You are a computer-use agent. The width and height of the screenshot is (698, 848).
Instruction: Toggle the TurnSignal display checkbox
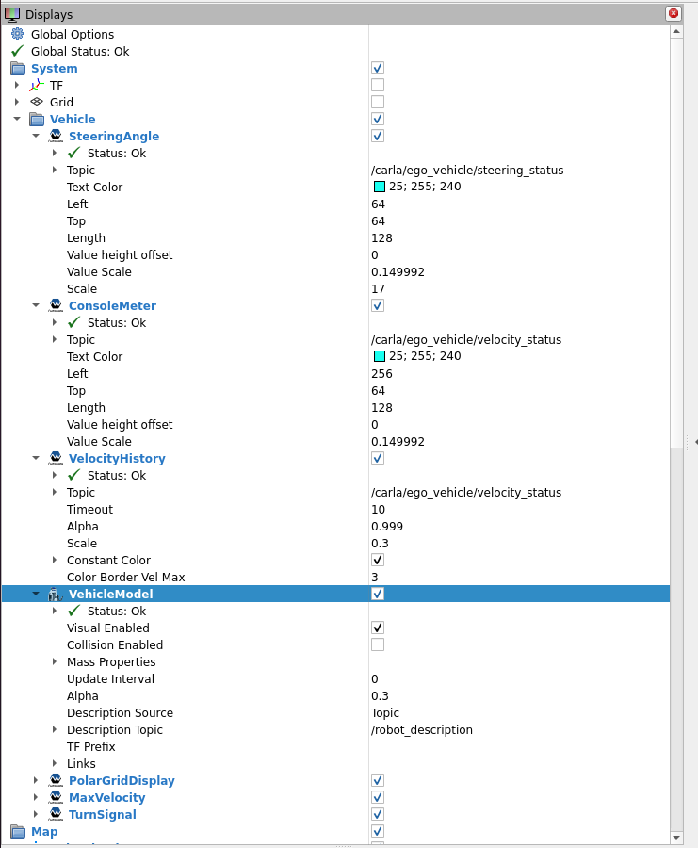click(378, 814)
